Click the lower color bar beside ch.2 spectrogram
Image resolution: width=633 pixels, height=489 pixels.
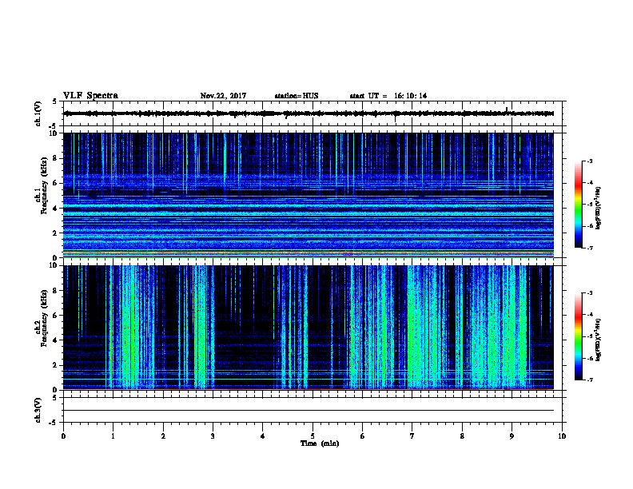(578, 336)
